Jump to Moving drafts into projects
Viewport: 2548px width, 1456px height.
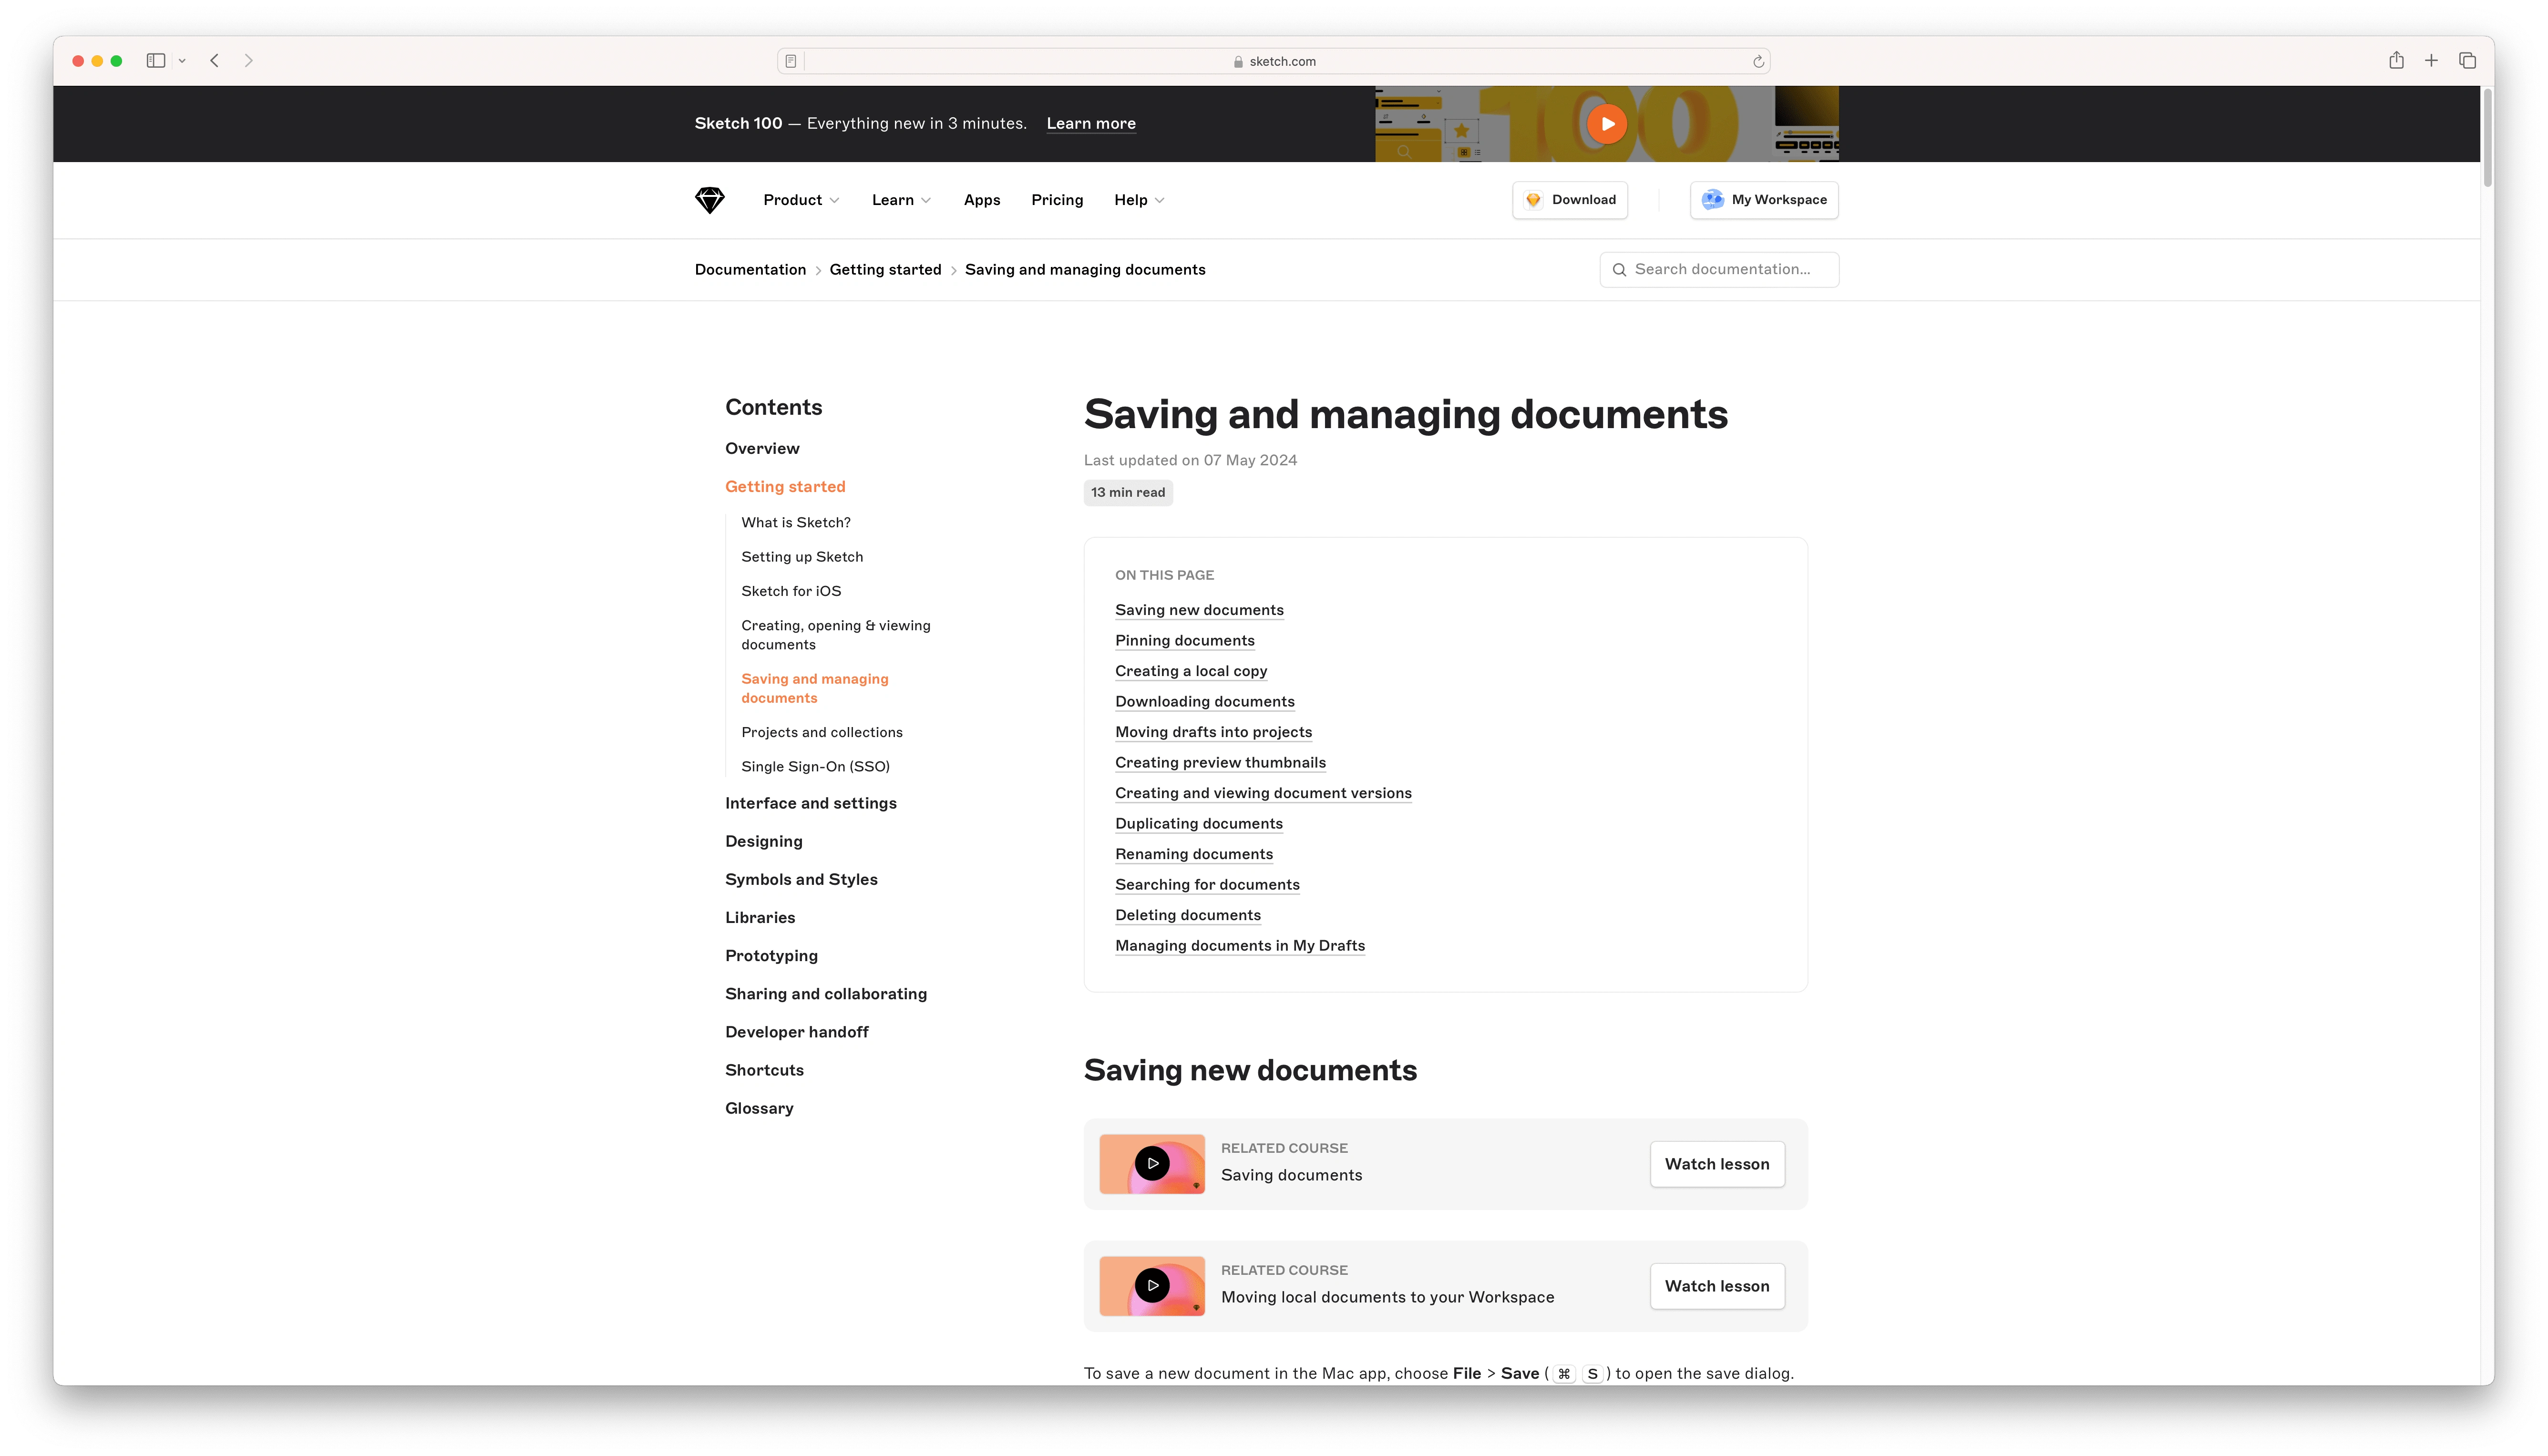1213,732
